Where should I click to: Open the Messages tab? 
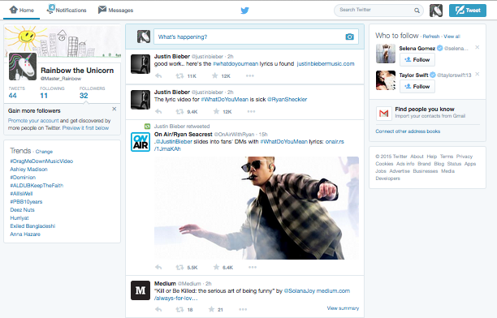pos(115,10)
